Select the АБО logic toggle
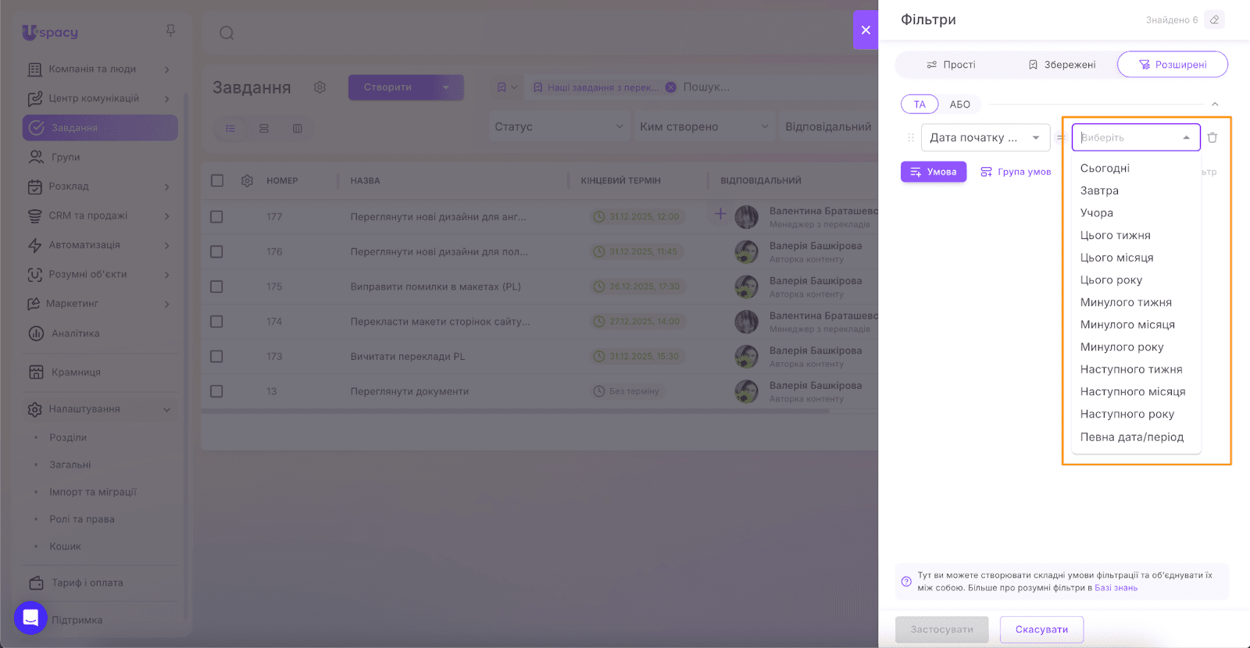Viewport: 1250px width, 648px height. point(960,105)
